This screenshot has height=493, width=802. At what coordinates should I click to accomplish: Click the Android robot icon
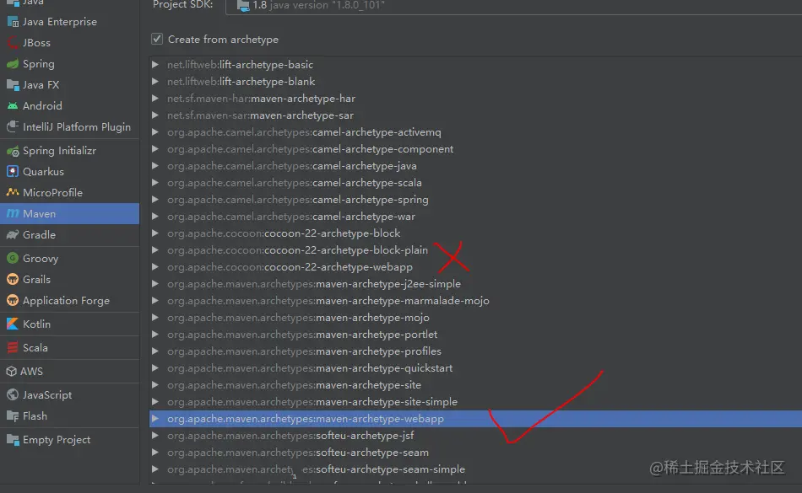13,105
